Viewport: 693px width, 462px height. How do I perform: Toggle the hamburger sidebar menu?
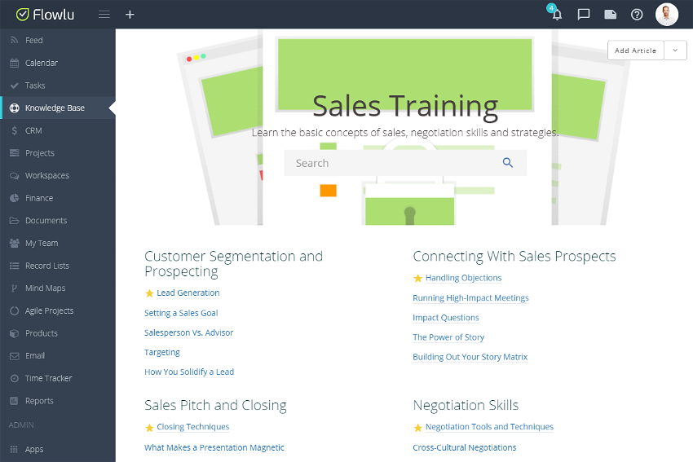point(104,15)
